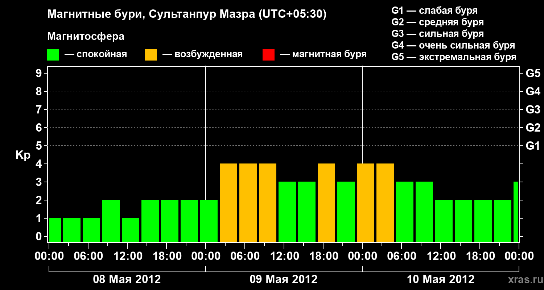Image resolution: width=544 pixels, height=290 pixels.
Task: Click the Kp 1 bar after 12:00 on 08 May
Action: [131, 230]
